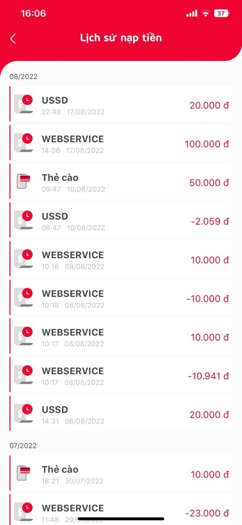242x525 pixels.
Task: Tap the 16:06 status bar clock
Action: [33, 14]
